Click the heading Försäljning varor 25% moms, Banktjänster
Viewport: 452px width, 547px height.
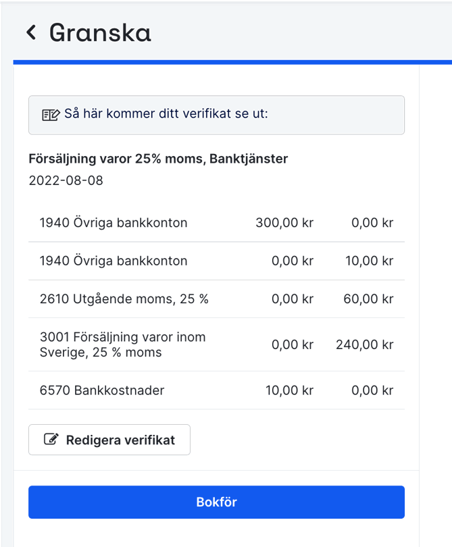click(x=158, y=159)
